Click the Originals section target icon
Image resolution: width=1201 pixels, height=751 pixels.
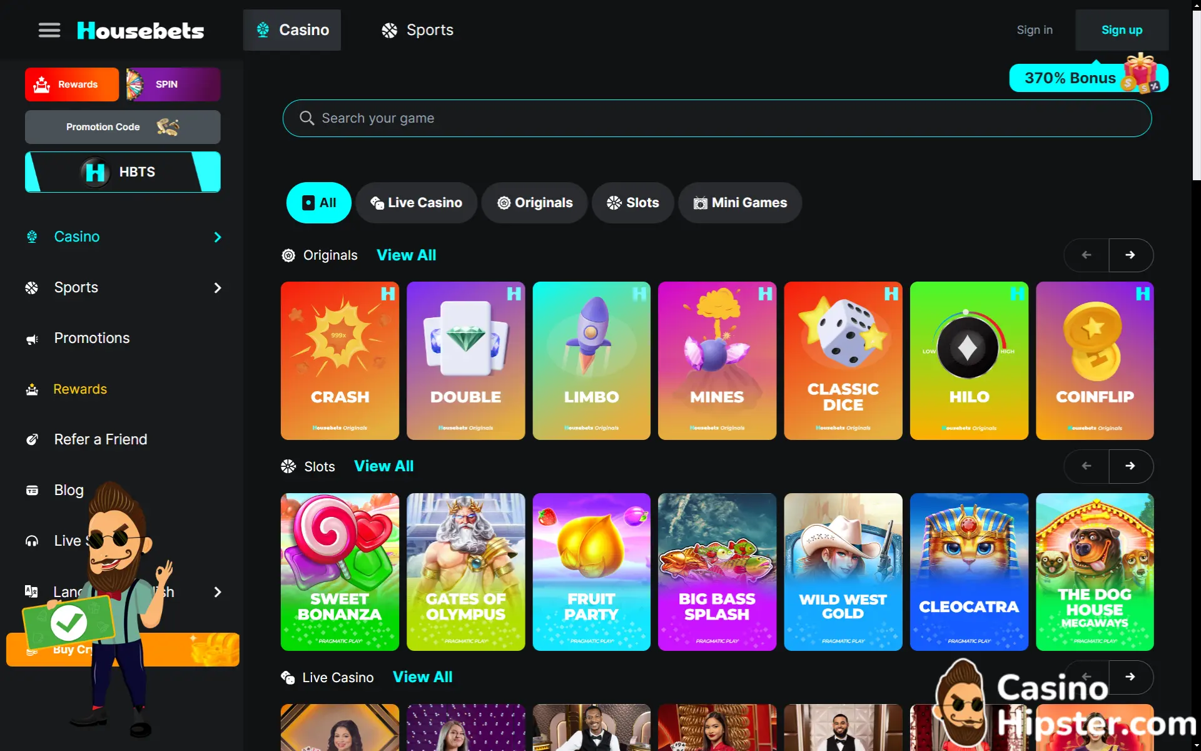[x=288, y=255]
